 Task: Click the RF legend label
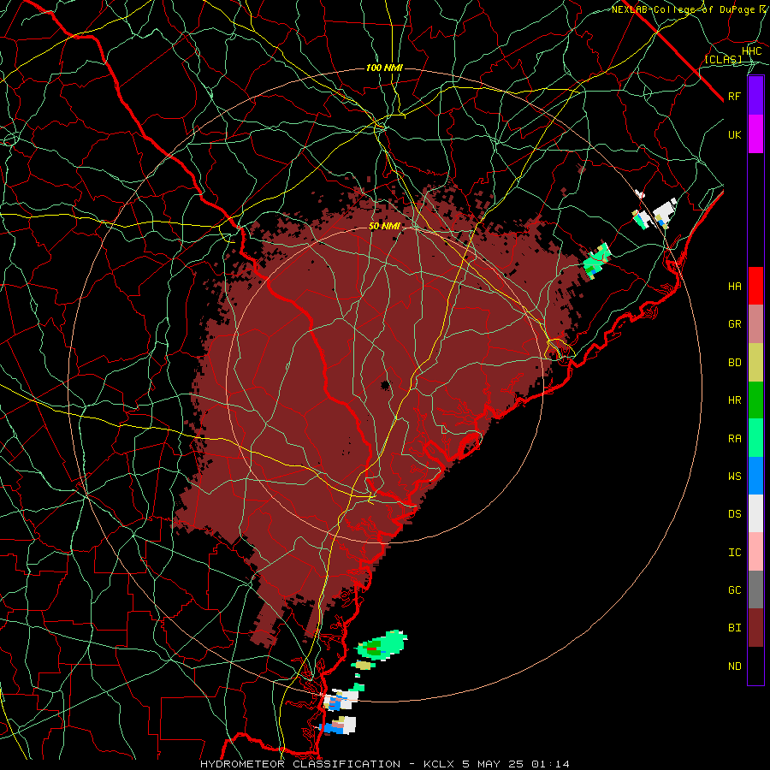(x=734, y=96)
